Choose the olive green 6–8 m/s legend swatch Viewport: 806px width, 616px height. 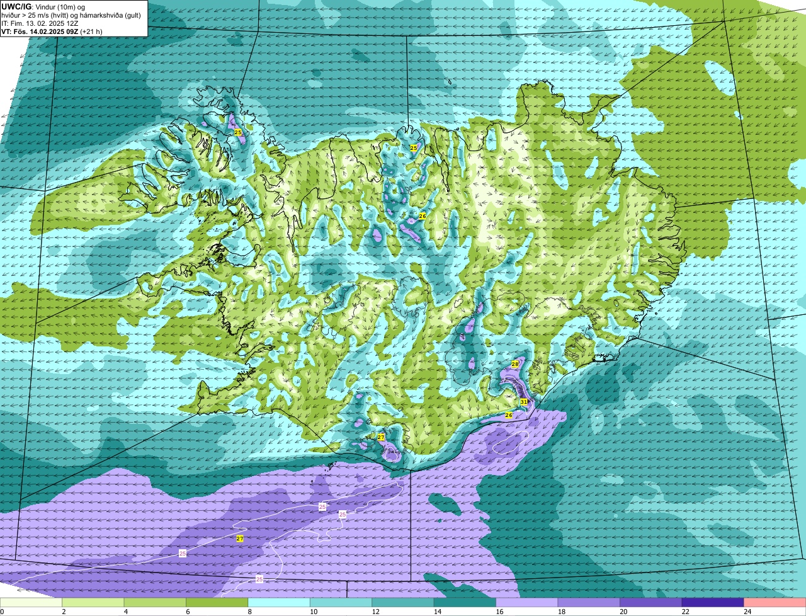click(x=218, y=603)
